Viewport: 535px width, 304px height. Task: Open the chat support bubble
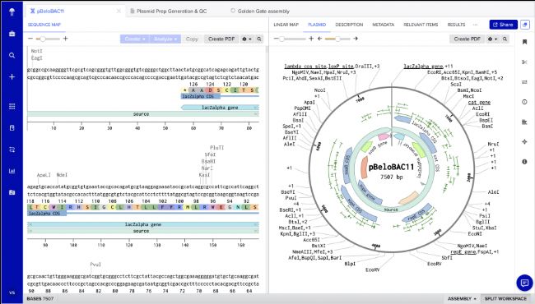point(524,283)
